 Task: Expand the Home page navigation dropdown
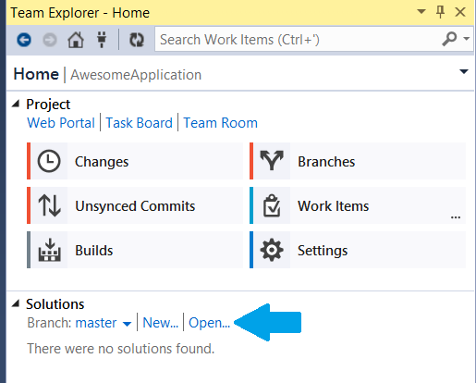point(464,72)
